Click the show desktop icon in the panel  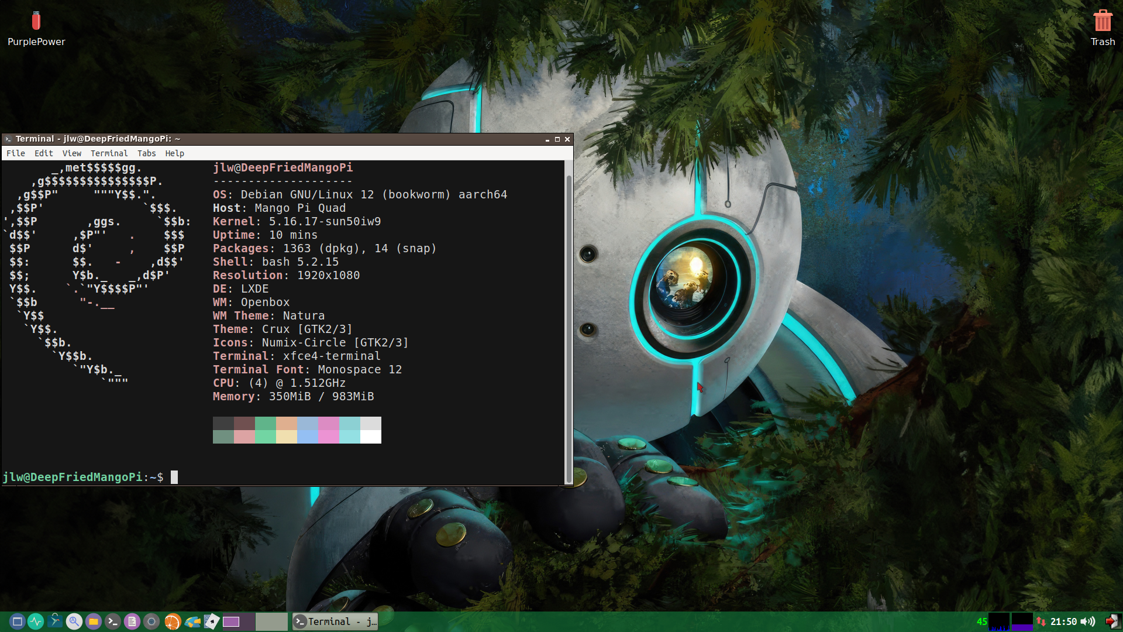point(17,621)
